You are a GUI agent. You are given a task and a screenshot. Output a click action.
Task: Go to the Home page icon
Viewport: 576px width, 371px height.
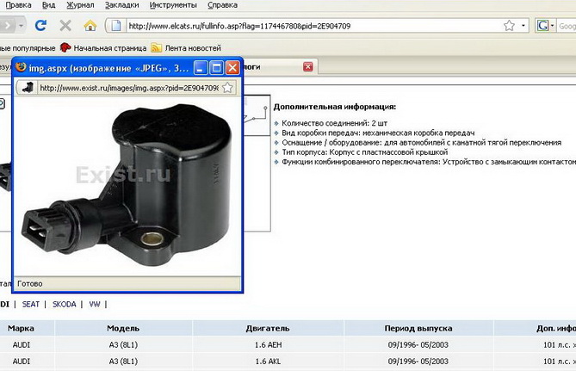[x=88, y=26]
